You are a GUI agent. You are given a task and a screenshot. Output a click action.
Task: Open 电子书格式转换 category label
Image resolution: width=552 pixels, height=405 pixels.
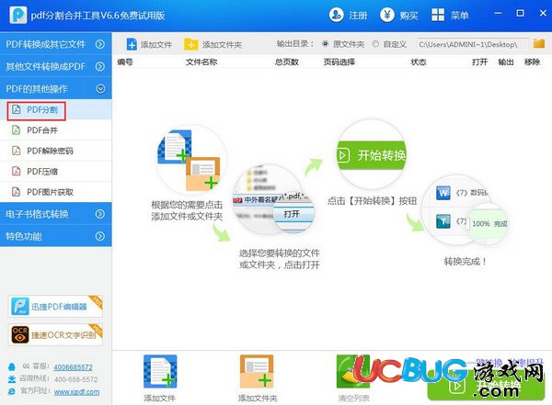tap(37, 214)
